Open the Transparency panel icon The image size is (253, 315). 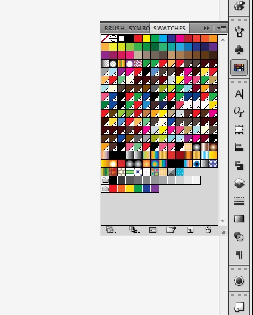[x=239, y=236]
